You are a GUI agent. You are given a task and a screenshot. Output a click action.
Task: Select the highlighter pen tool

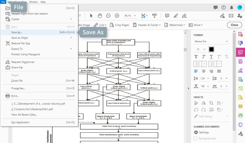pos(176,16)
